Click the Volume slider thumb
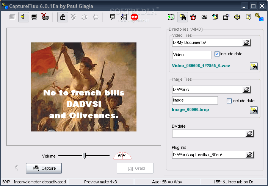This screenshot has height=186, width=268. [x=84, y=156]
